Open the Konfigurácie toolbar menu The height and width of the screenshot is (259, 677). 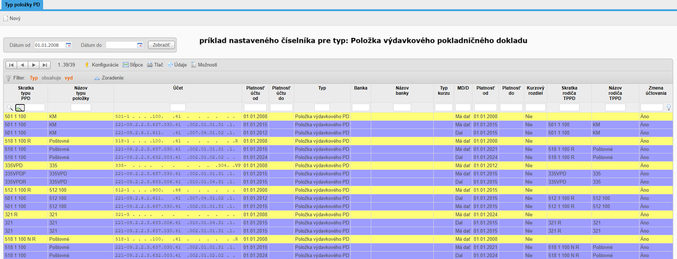pyautogui.click(x=102, y=65)
